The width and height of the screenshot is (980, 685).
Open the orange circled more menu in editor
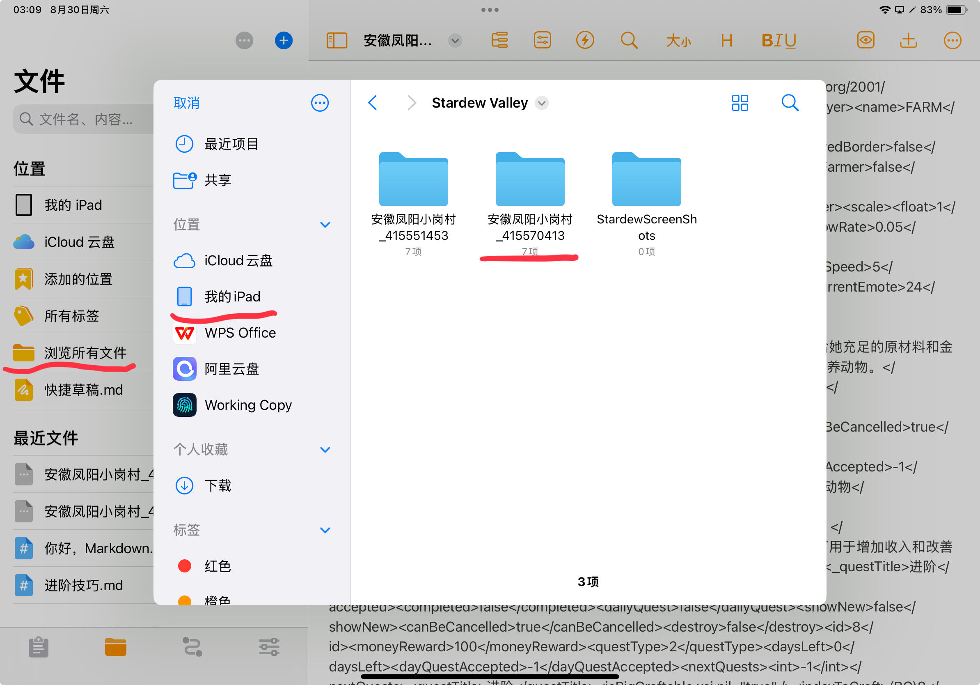pyautogui.click(x=952, y=41)
